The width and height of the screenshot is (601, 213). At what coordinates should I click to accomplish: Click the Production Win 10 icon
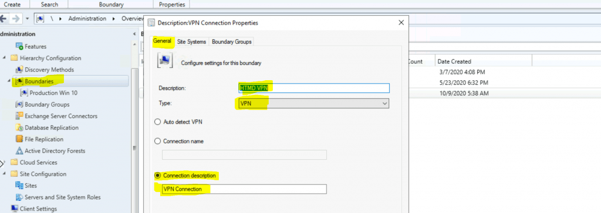point(24,92)
